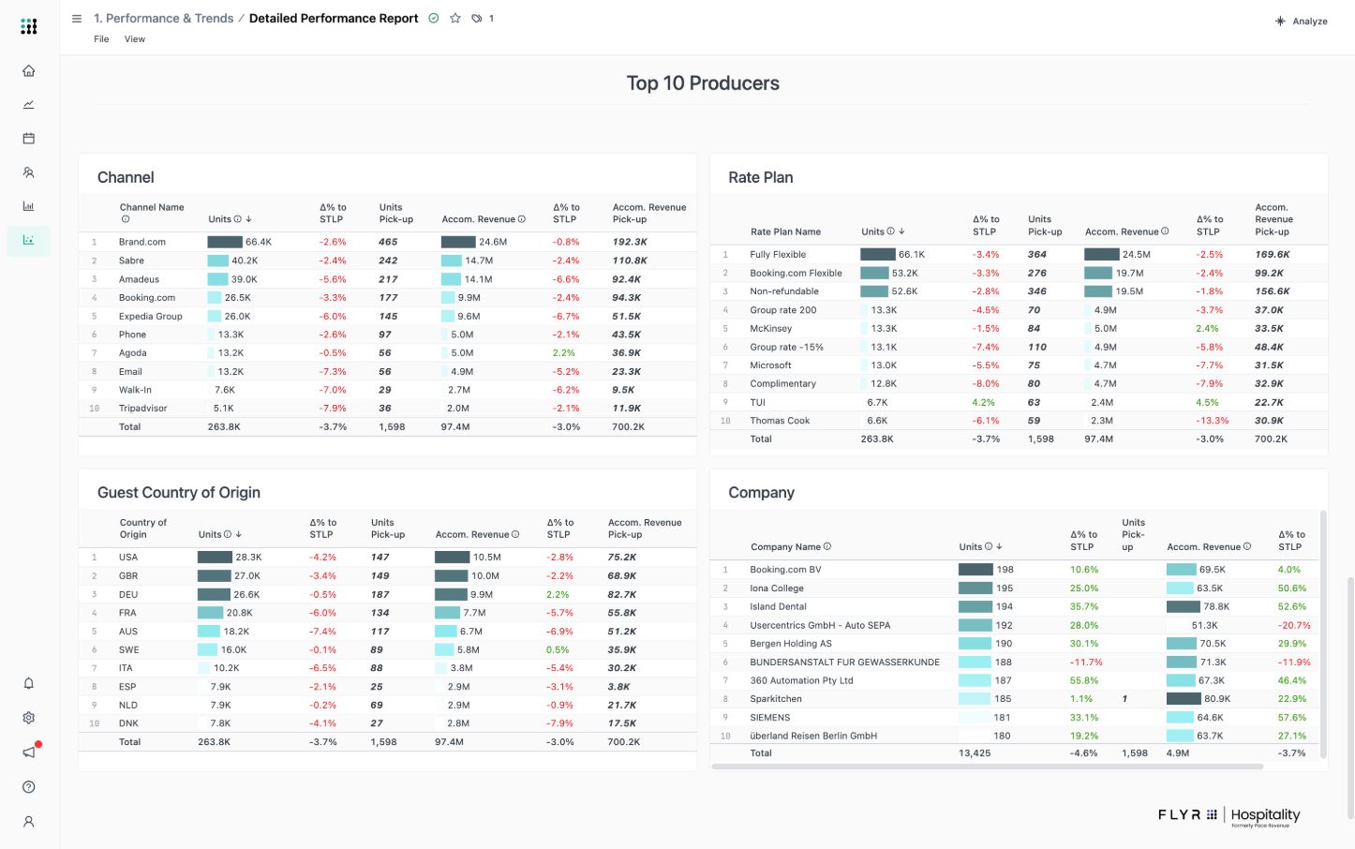This screenshot has width=1355, height=849.
Task: Click info icon under Channel Name header
Action: [x=125, y=219]
